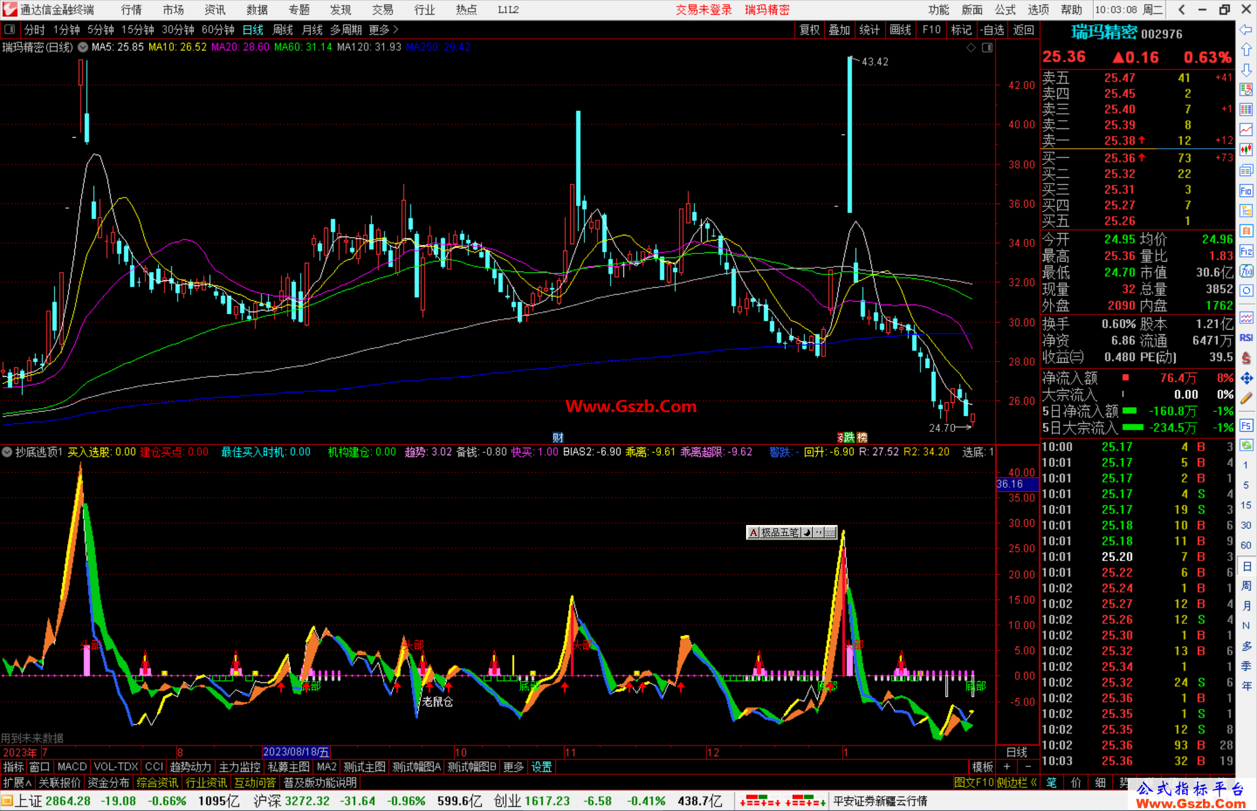
Task: Click the up arrow icon in the right sidebar
Action: pos(1246,50)
